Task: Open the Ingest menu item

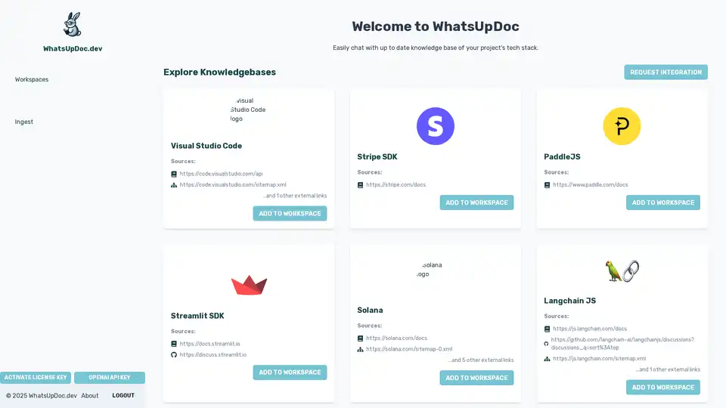Action: click(x=24, y=122)
